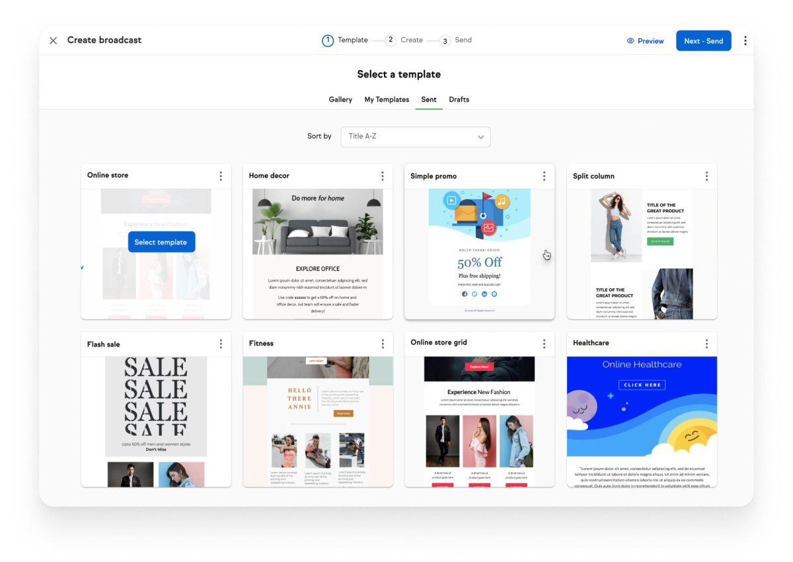The height and width of the screenshot is (562, 793).
Task: Choose the Home decor template thumbnail
Action: [x=318, y=254]
